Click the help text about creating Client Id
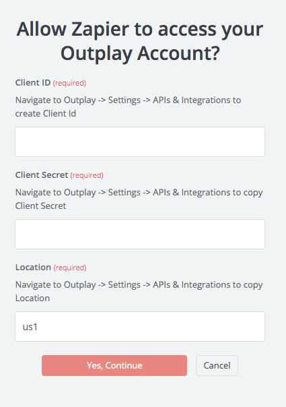Viewport: 286px width, 407px height. coord(129,106)
